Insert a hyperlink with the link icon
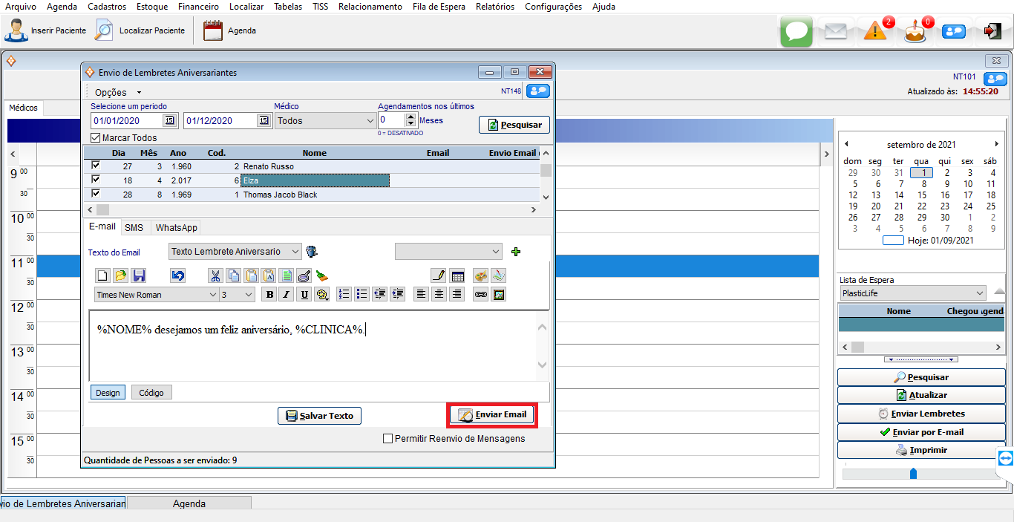 click(481, 295)
